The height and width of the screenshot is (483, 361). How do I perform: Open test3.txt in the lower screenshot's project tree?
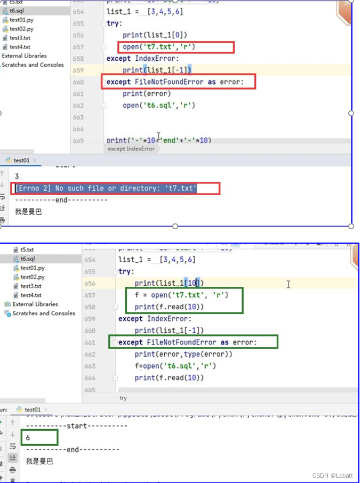31,286
